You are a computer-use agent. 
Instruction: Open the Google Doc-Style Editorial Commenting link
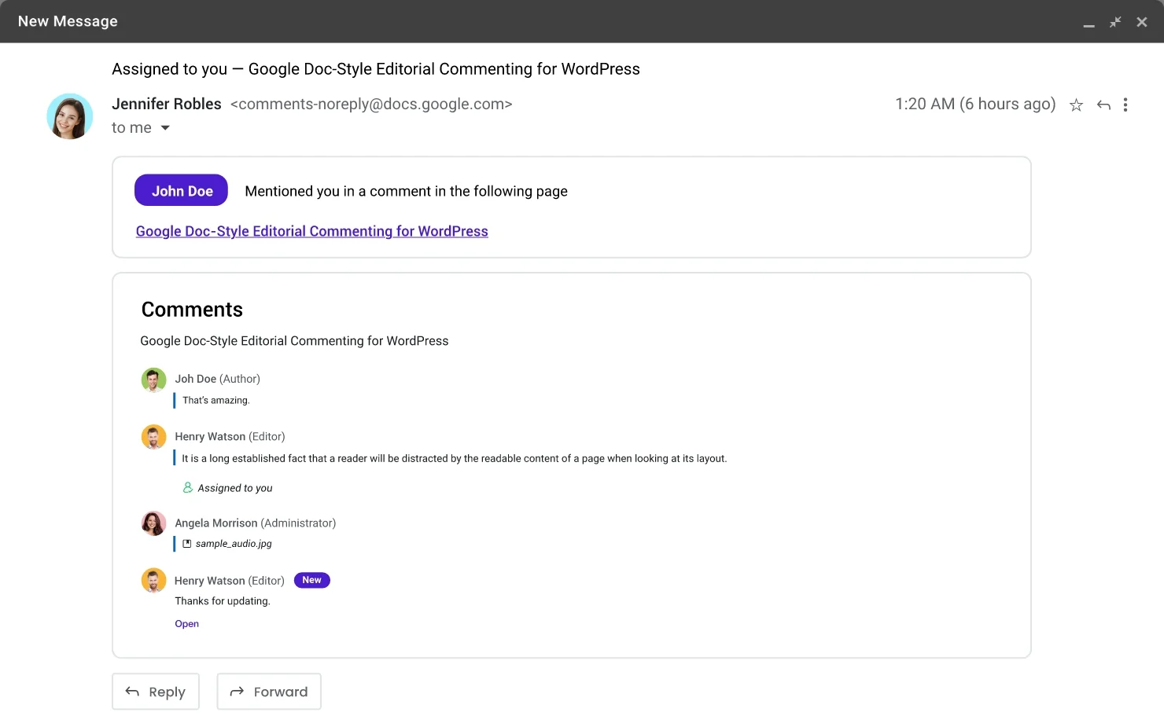click(x=311, y=231)
